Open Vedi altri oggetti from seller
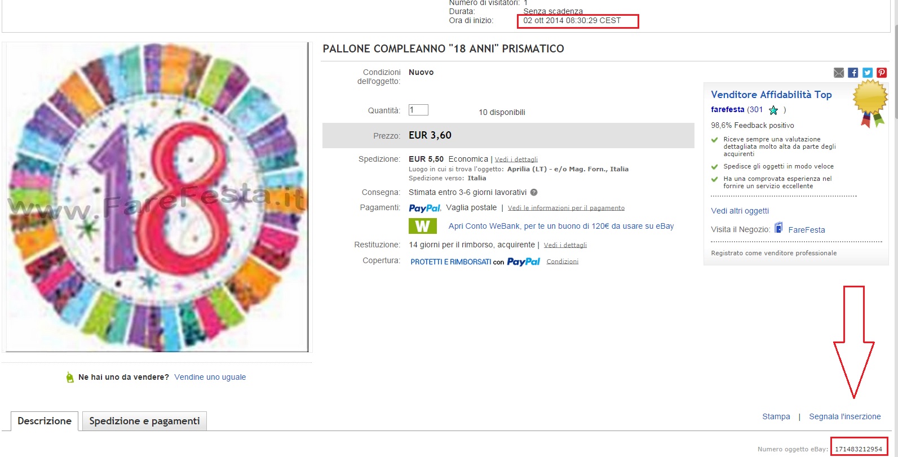Image resolution: width=898 pixels, height=457 pixels. (x=740, y=211)
